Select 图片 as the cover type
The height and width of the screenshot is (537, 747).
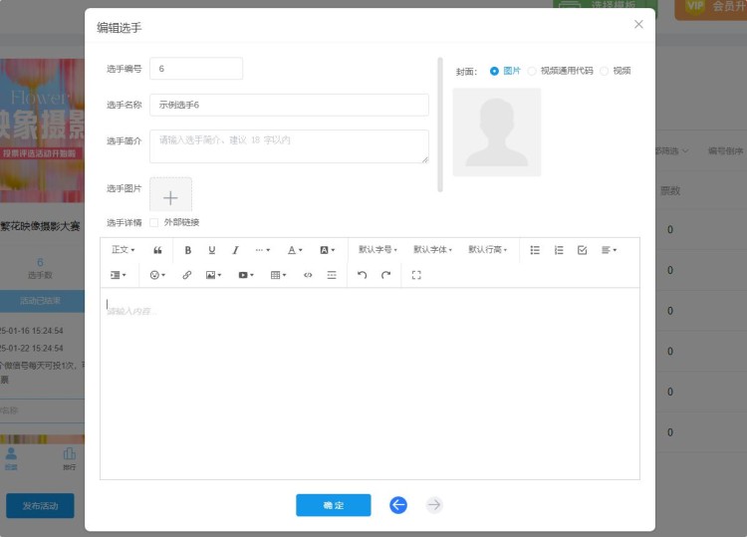(495, 71)
